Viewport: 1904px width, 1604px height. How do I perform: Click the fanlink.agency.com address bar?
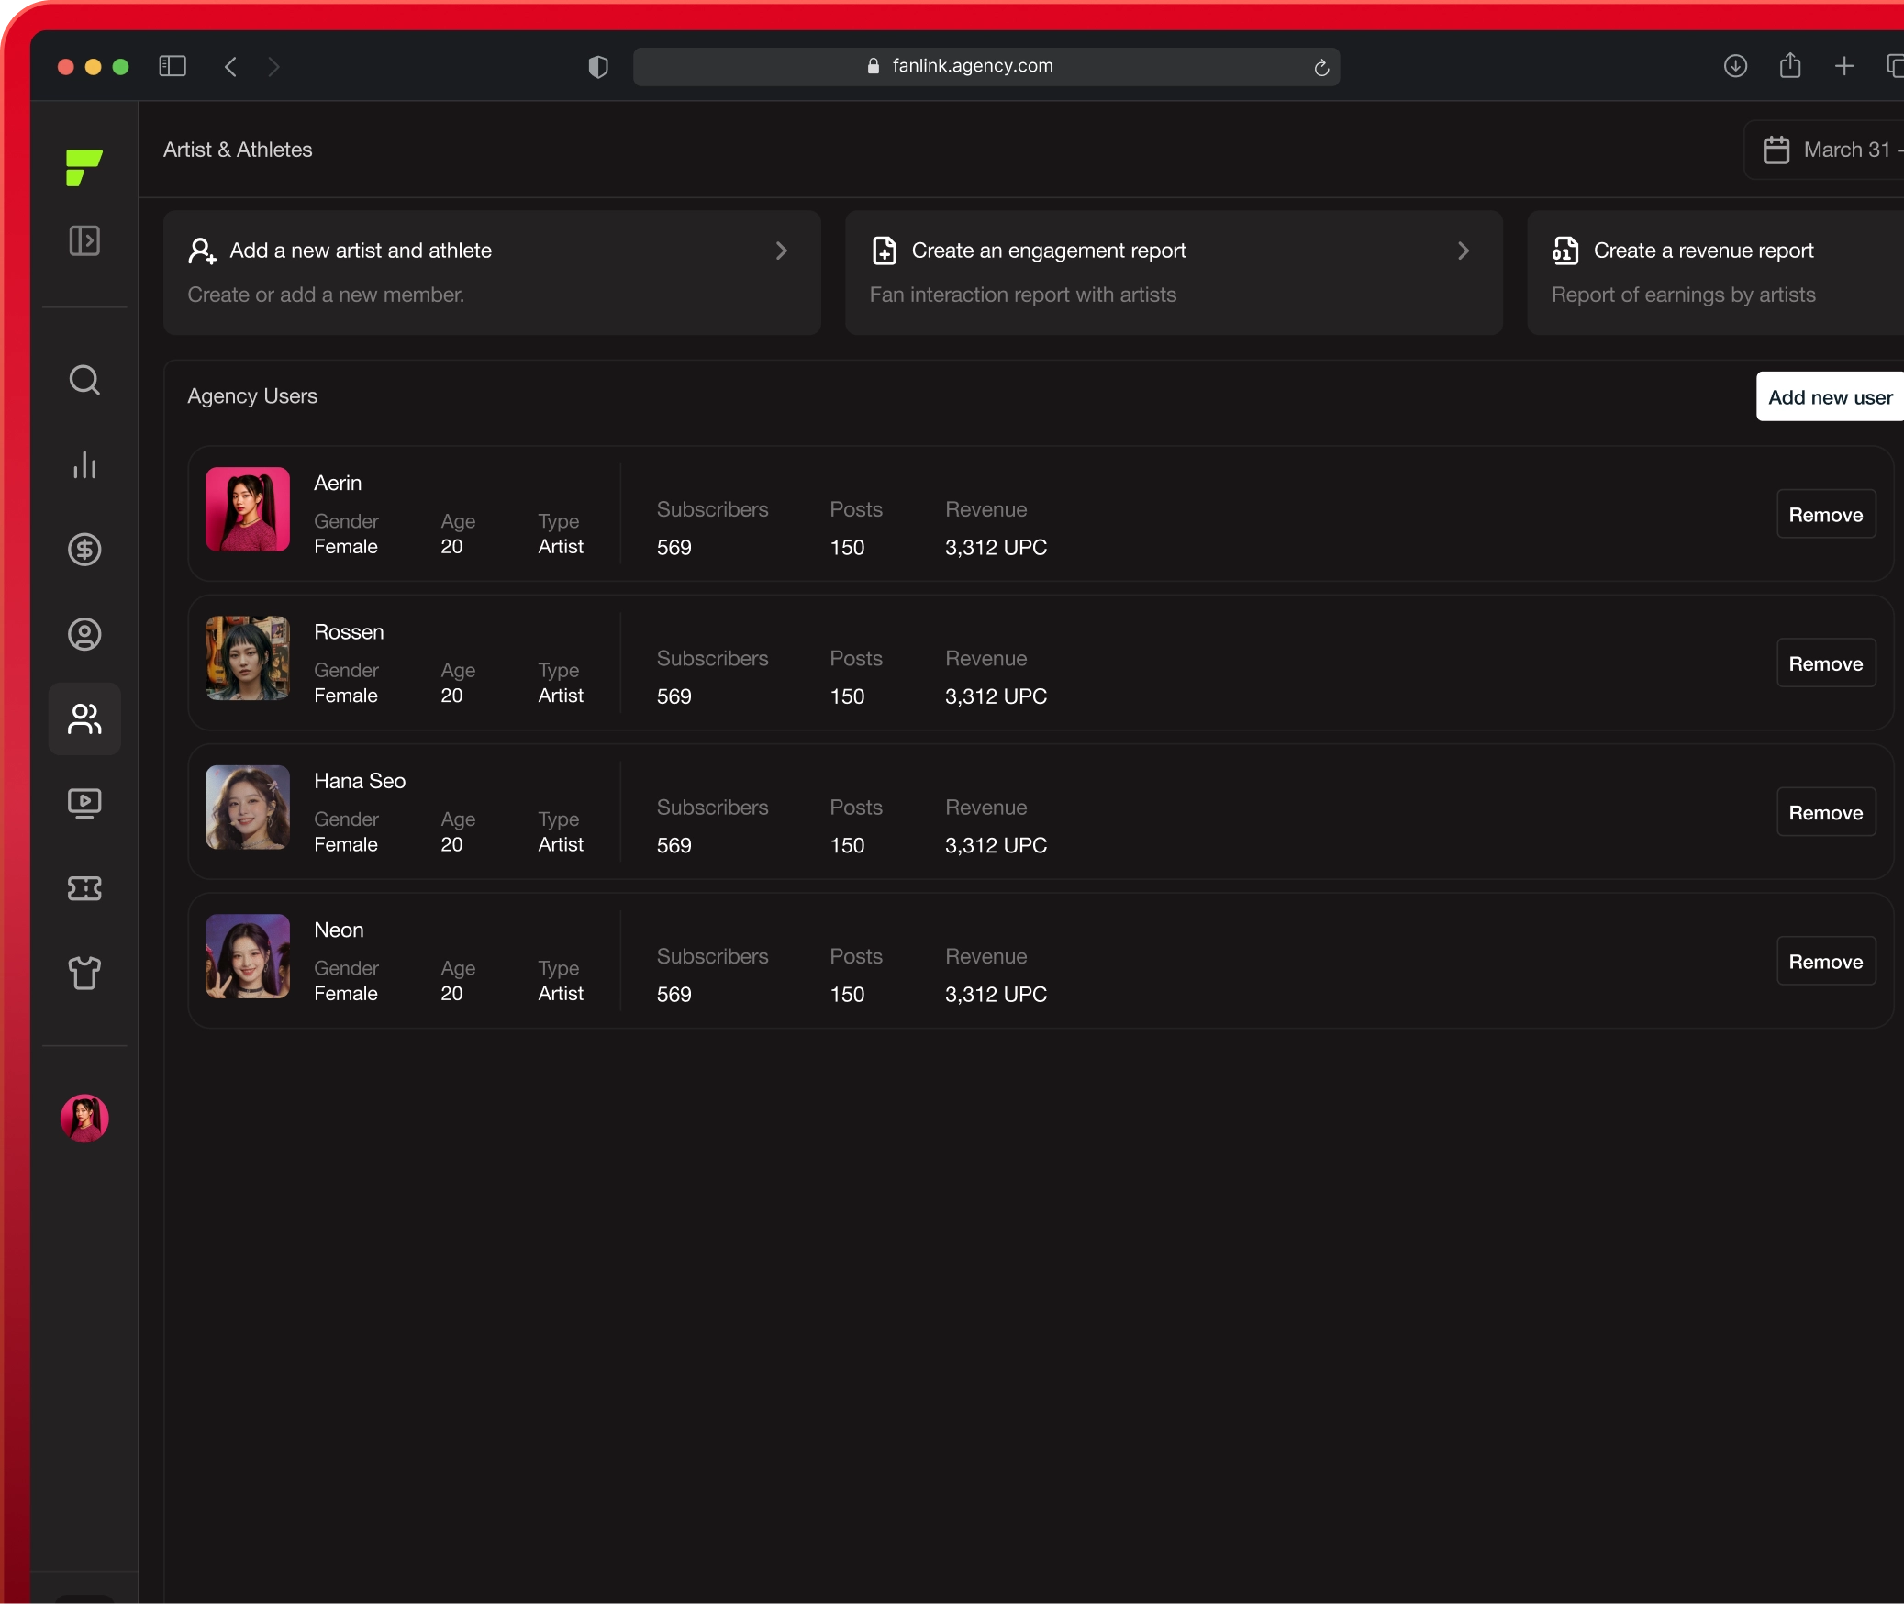(x=986, y=66)
